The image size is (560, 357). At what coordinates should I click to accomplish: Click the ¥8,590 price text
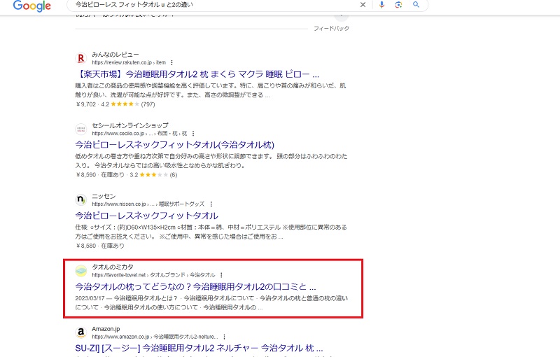86,175
